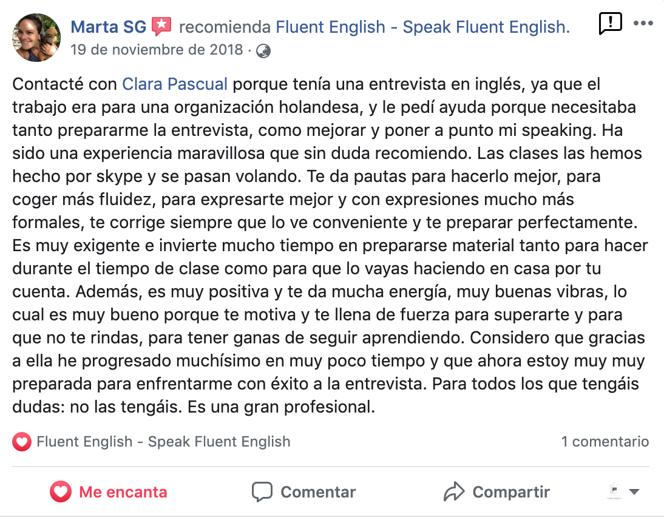Click the Compartir button

click(496, 492)
